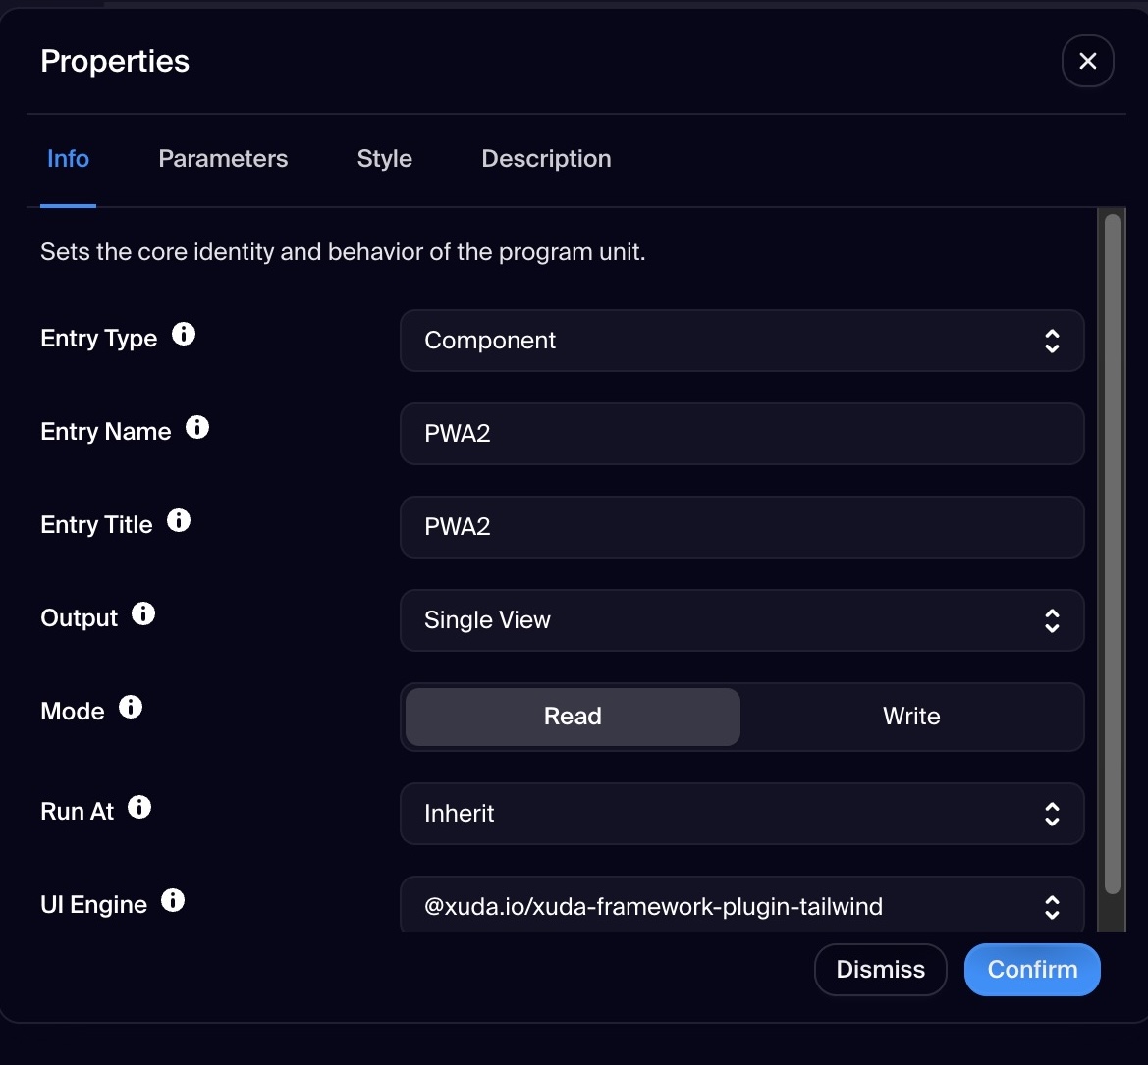The image size is (1148, 1065).
Task: Open the Run At Inherit dropdown
Action: pyautogui.click(x=741, y=814)
